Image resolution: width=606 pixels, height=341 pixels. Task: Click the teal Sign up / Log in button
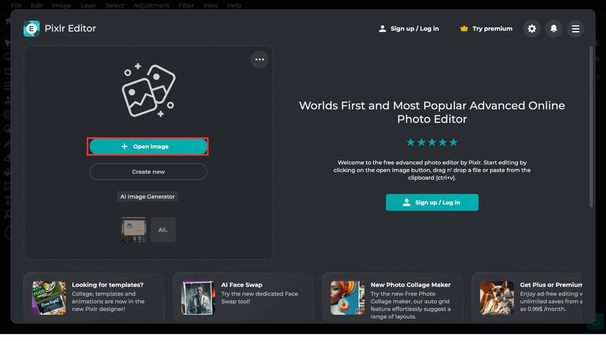pos(432,202)
